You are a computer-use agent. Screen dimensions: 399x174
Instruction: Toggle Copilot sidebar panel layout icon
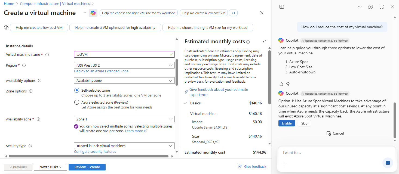282,7
